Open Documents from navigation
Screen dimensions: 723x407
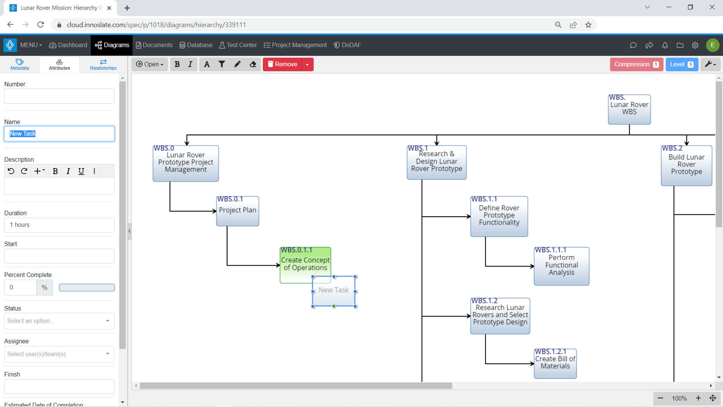pos(154,45)
